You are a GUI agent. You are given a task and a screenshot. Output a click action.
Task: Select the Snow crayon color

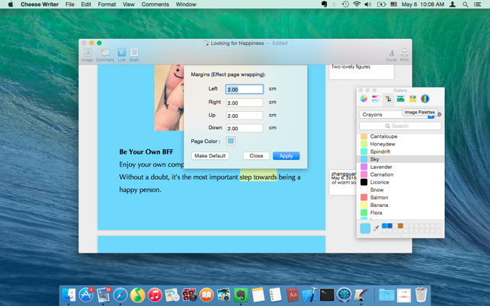click(x=400, y=190)
